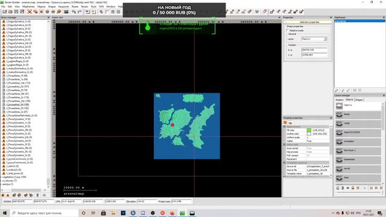Click the last cross icon in Layers manager toolbar
Viewport: 386px width, 217px height.
click(x=381, y=188)
